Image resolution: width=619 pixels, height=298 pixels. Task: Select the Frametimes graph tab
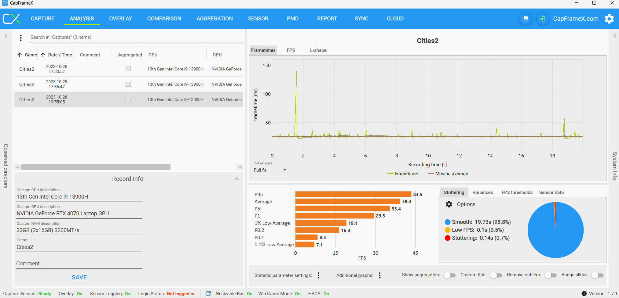[263, 50]
